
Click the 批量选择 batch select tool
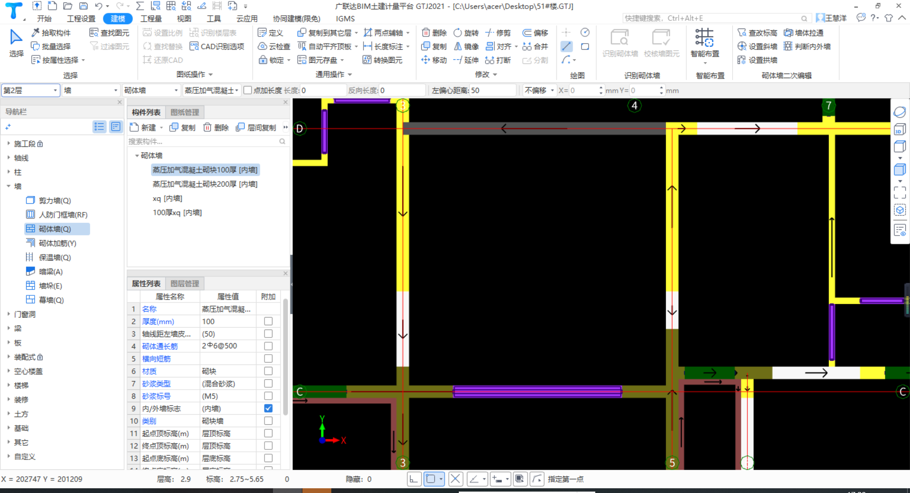tap(51, 46)
